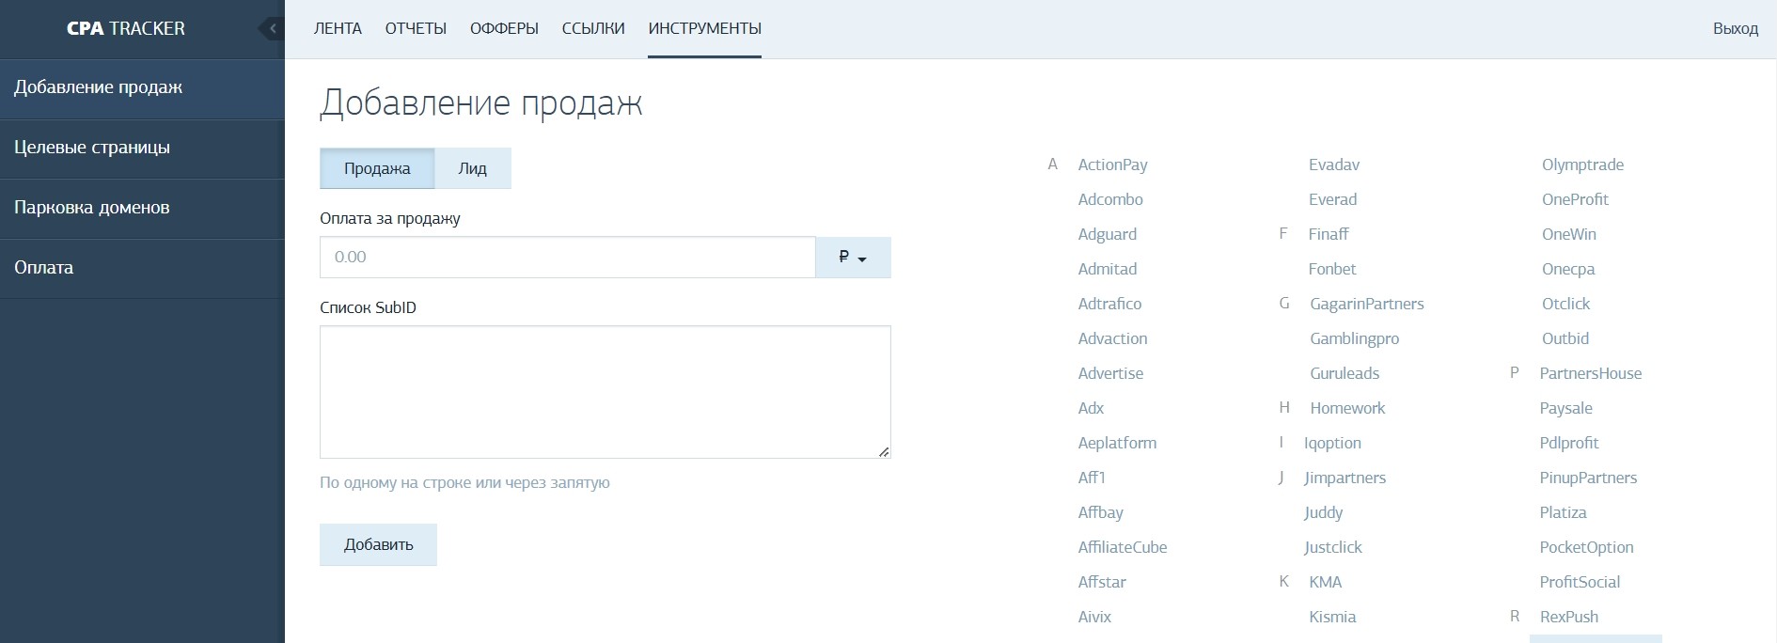Choose the Jimpartners network
Screen dimensions: 1777x643
(1345, 478)
